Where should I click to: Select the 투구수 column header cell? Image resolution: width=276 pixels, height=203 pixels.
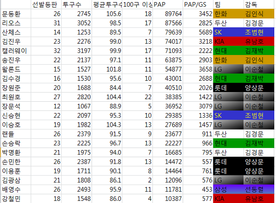pyautogui.click(x=77, y=4)
